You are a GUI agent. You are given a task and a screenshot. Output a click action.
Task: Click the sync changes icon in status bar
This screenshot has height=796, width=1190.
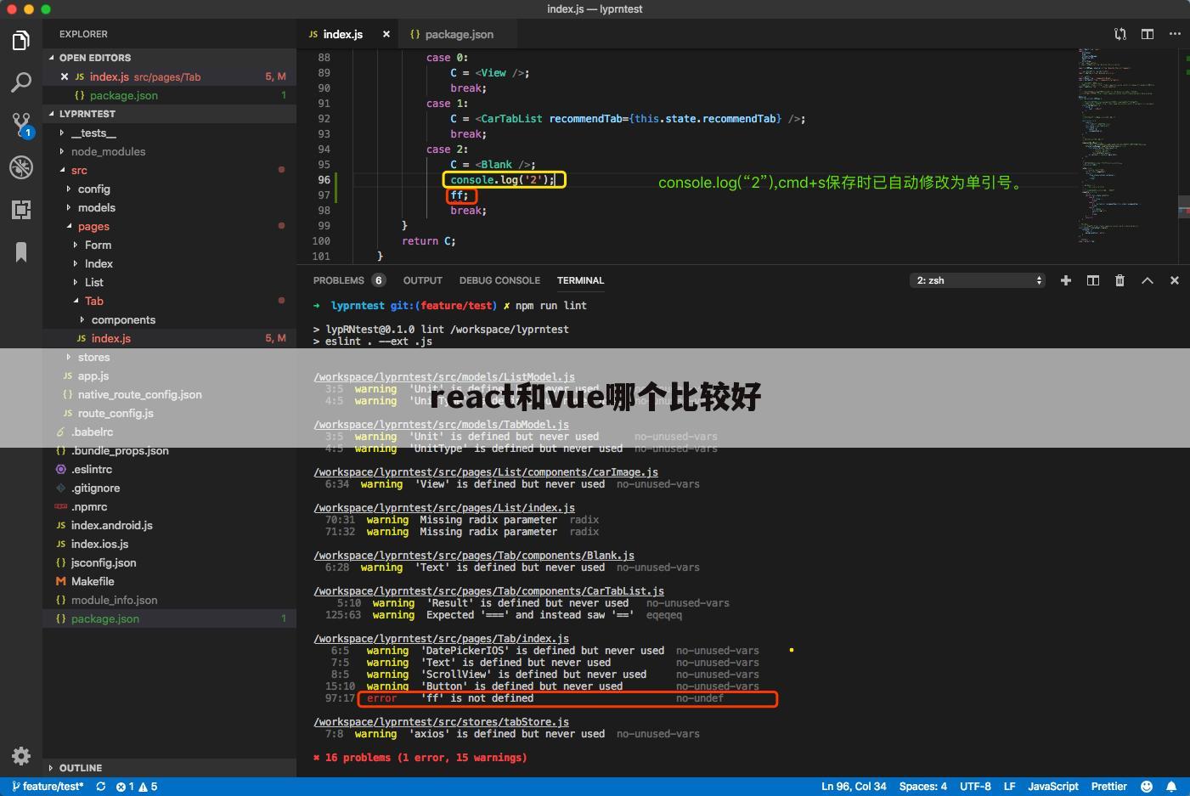tap(101, 787)
